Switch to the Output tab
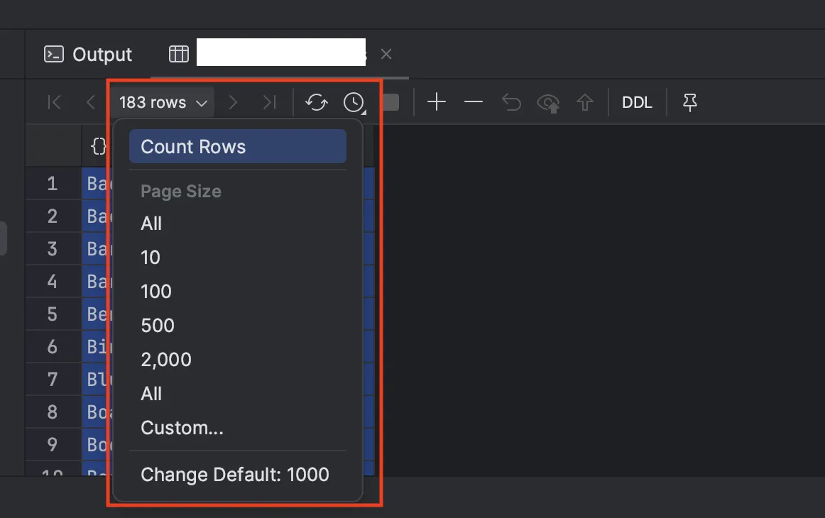Viewport: 825px width, 518px height. click(89, 55)
